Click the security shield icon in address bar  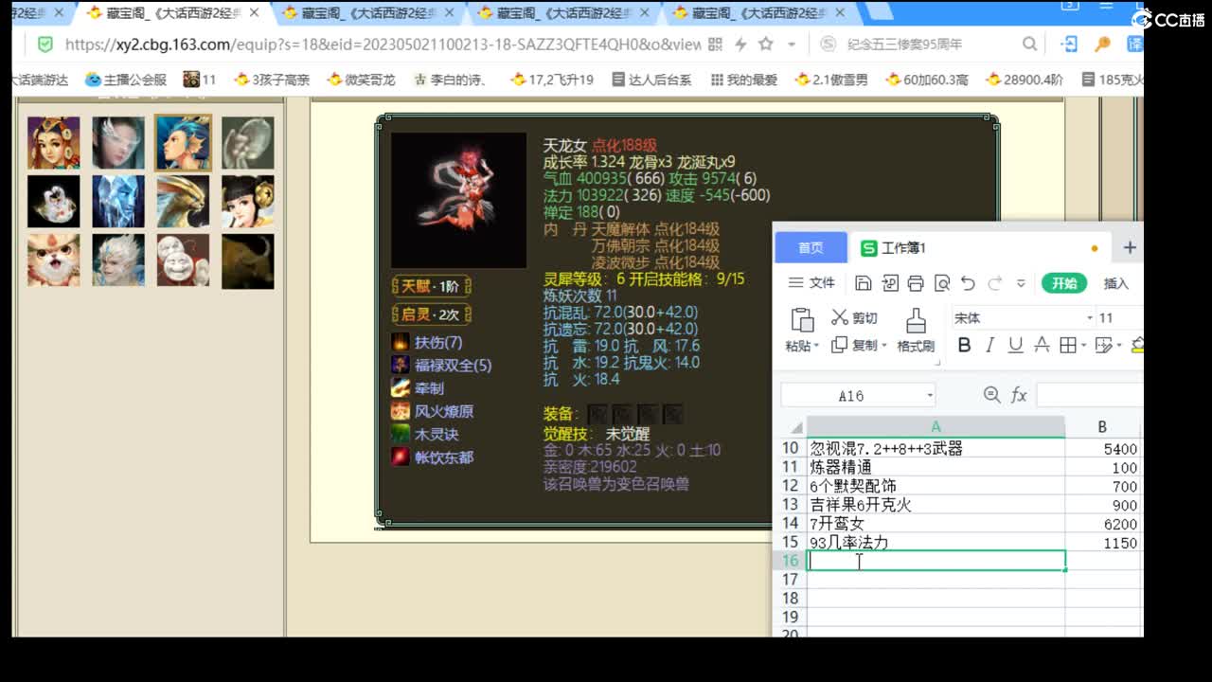[x=45, y=44]
